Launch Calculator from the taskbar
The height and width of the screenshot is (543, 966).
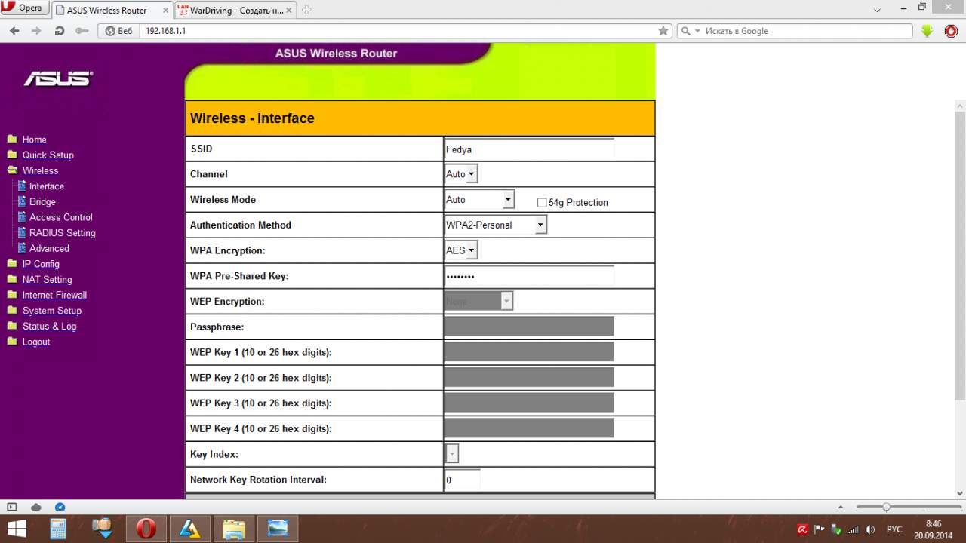click(x=58, y=528)
